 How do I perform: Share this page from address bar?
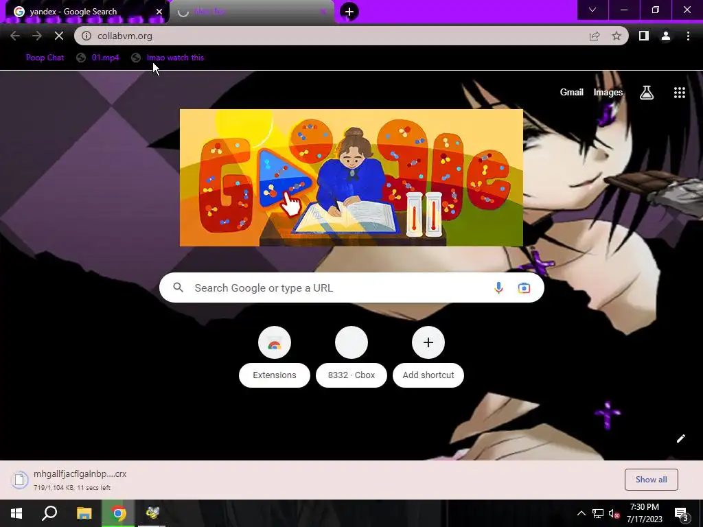click(595, 36)
